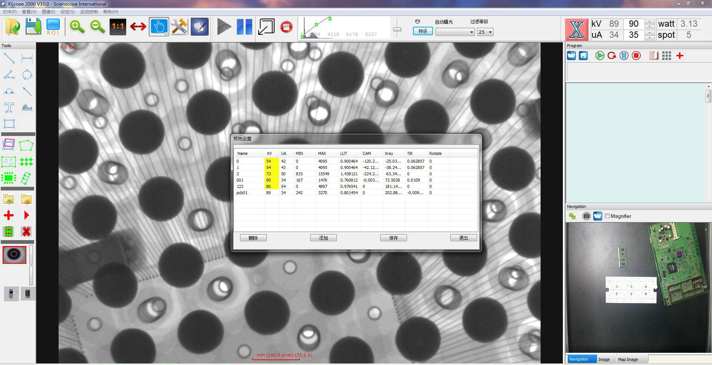The height and width of the screenshot is (365, 712).
Task: Stop program with red stop circle
Action: pos(636,56)
